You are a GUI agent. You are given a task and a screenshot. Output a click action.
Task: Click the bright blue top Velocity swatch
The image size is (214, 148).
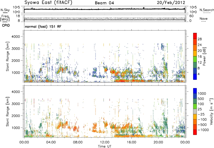pos(195,91)
